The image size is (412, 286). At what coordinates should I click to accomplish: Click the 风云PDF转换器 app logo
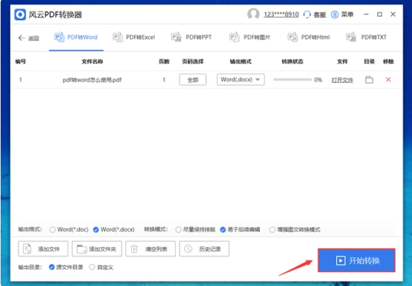(21, 14)
